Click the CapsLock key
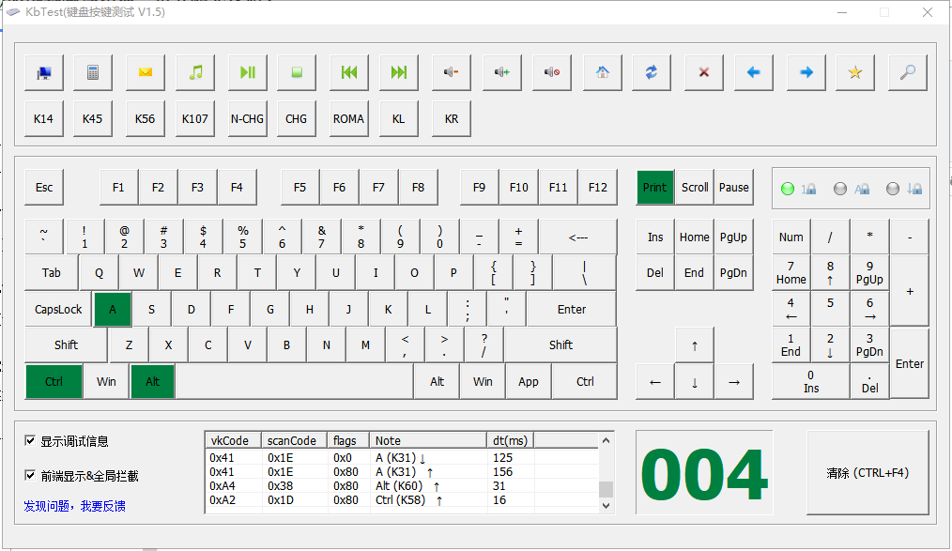Image resolution: width=952 pixels, height=551 pixels. pyautogui.click(x=58, y=310)
